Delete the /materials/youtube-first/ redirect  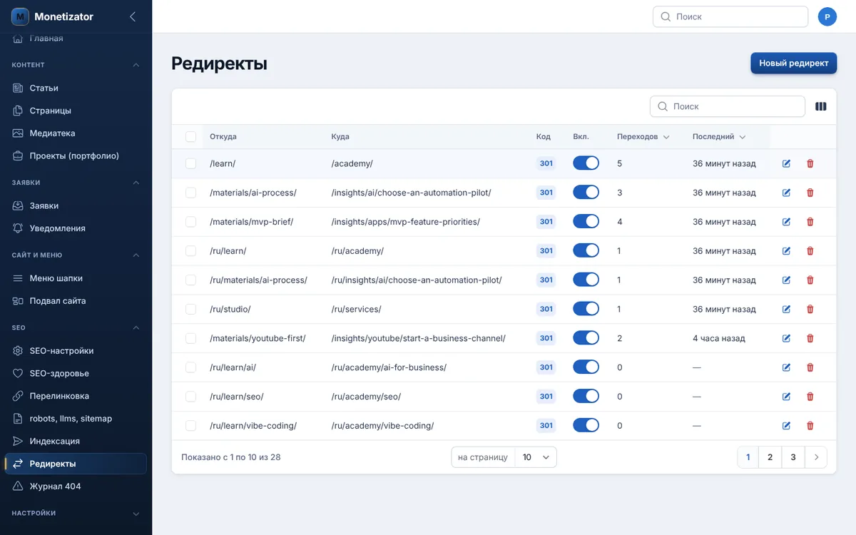coord(810,338)
